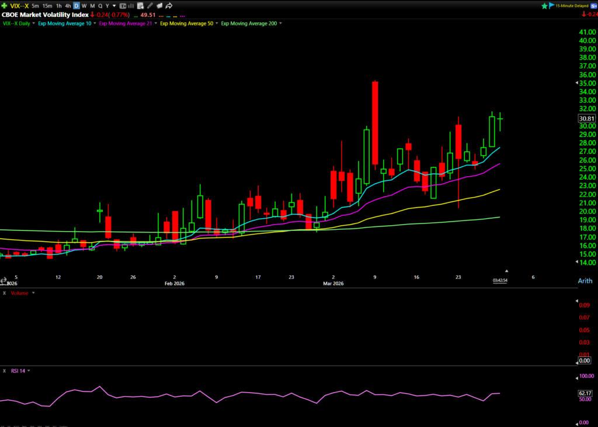
Task: Toggle the Arith scale mode
Action: tap(585, 281)
